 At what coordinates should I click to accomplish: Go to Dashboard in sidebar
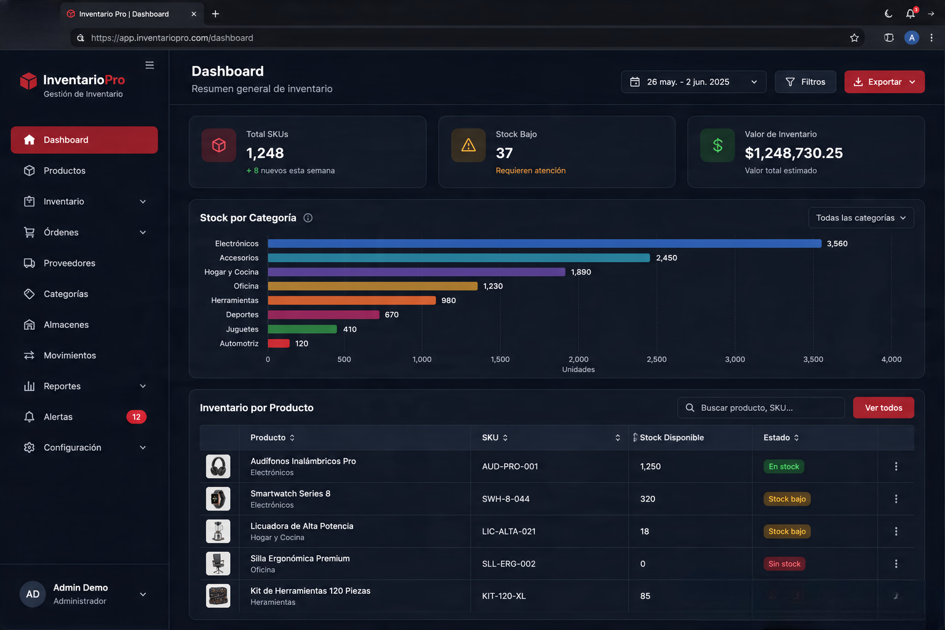click(84, 140)
